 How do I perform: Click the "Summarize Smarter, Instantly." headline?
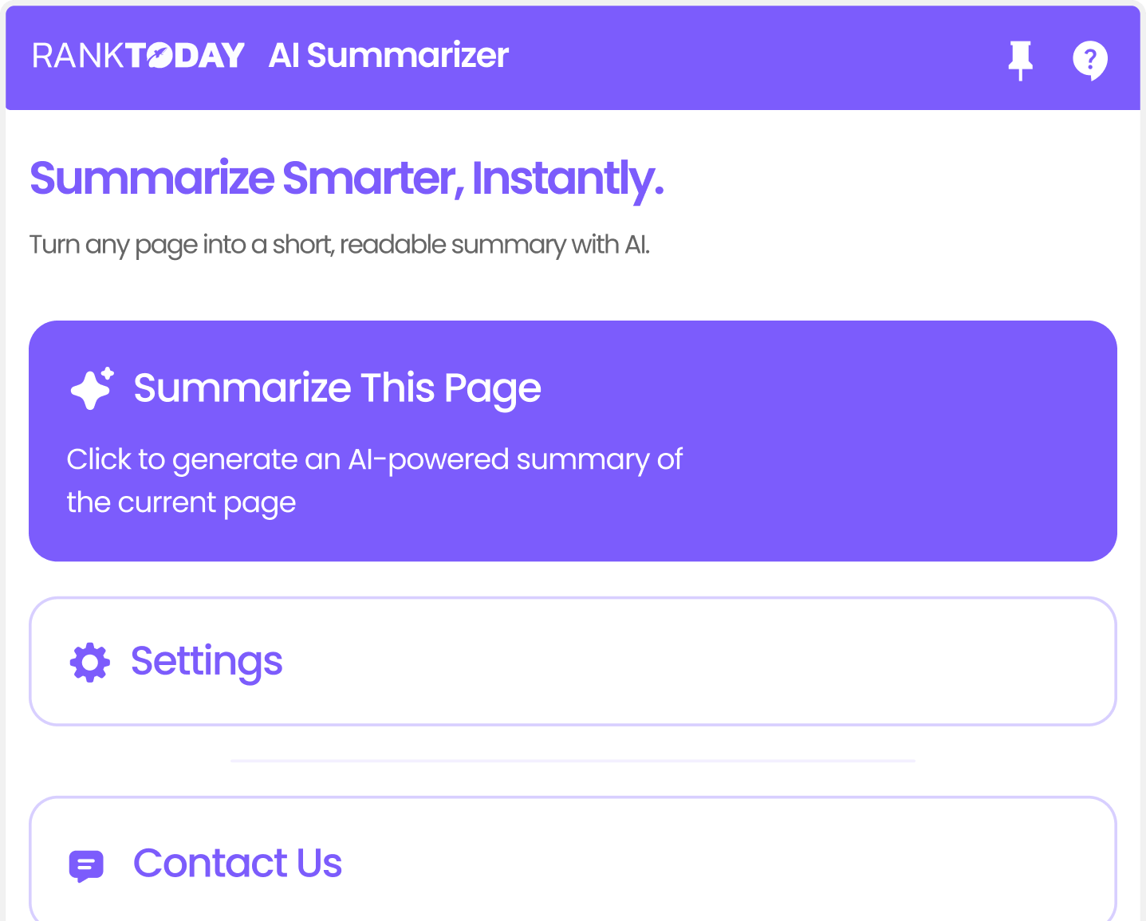pos(346,178)
